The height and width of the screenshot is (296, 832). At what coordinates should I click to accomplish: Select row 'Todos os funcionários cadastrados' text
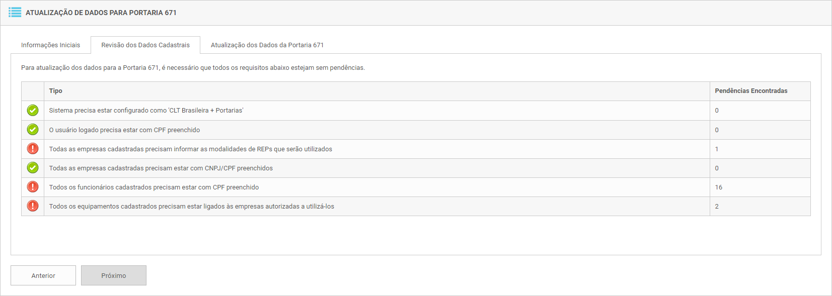(x=154, y=187)
